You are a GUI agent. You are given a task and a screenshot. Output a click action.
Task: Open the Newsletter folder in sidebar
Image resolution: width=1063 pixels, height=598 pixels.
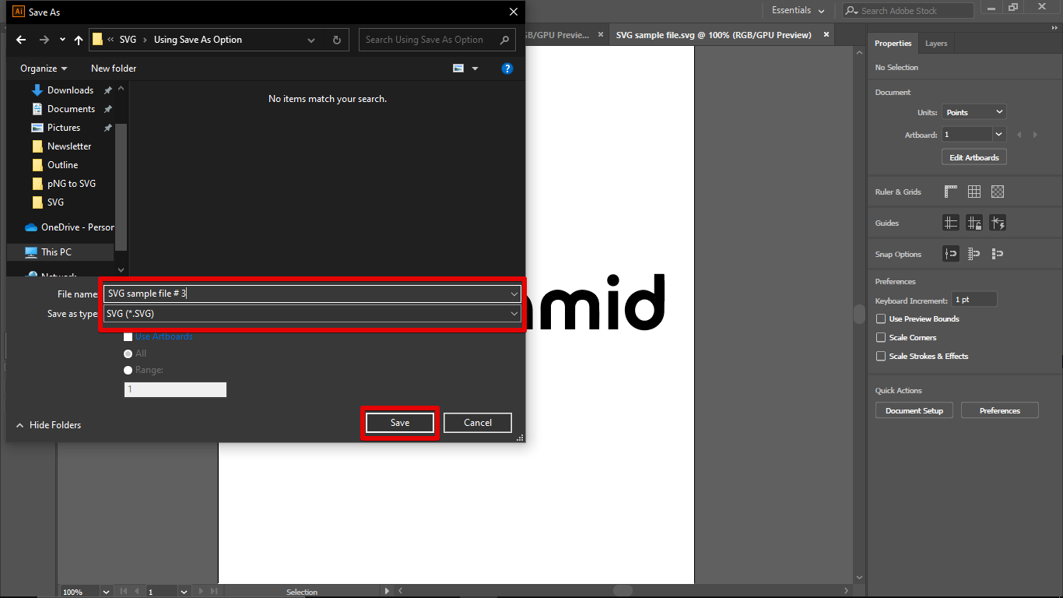(x=69, y=146)
